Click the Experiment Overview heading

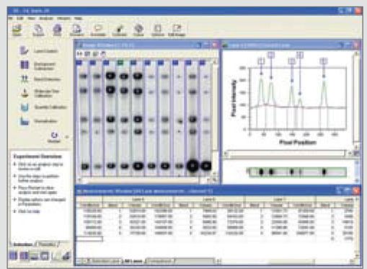coord(37,156)
